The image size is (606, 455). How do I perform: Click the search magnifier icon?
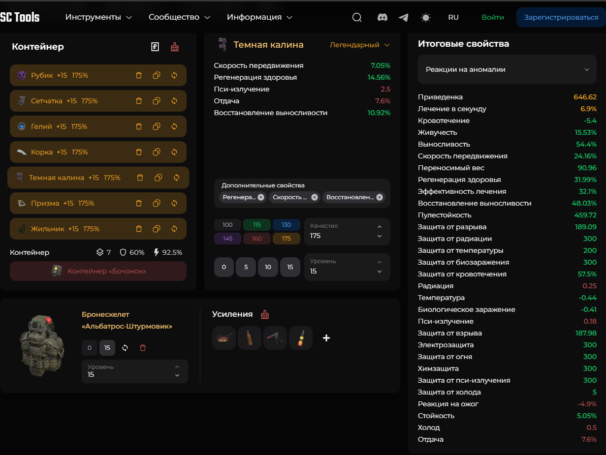pos(357,17)
